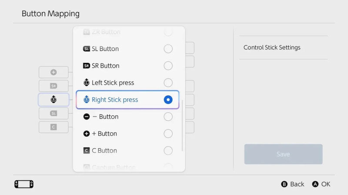348x195 pixels.
Task: Click the plus mapping slot on the left
Action: (x=54, y=72)
